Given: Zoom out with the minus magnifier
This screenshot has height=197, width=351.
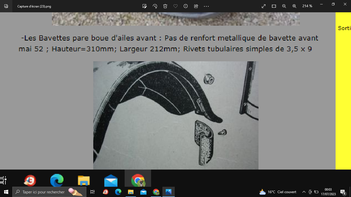Looking at the screenshot, I should click(x=284, y=6).
